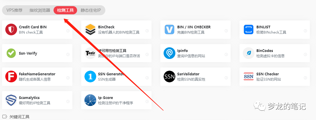Click the SSN Generator card title
The height and width of the screenshot is (120, 316).
coord(111,74)
